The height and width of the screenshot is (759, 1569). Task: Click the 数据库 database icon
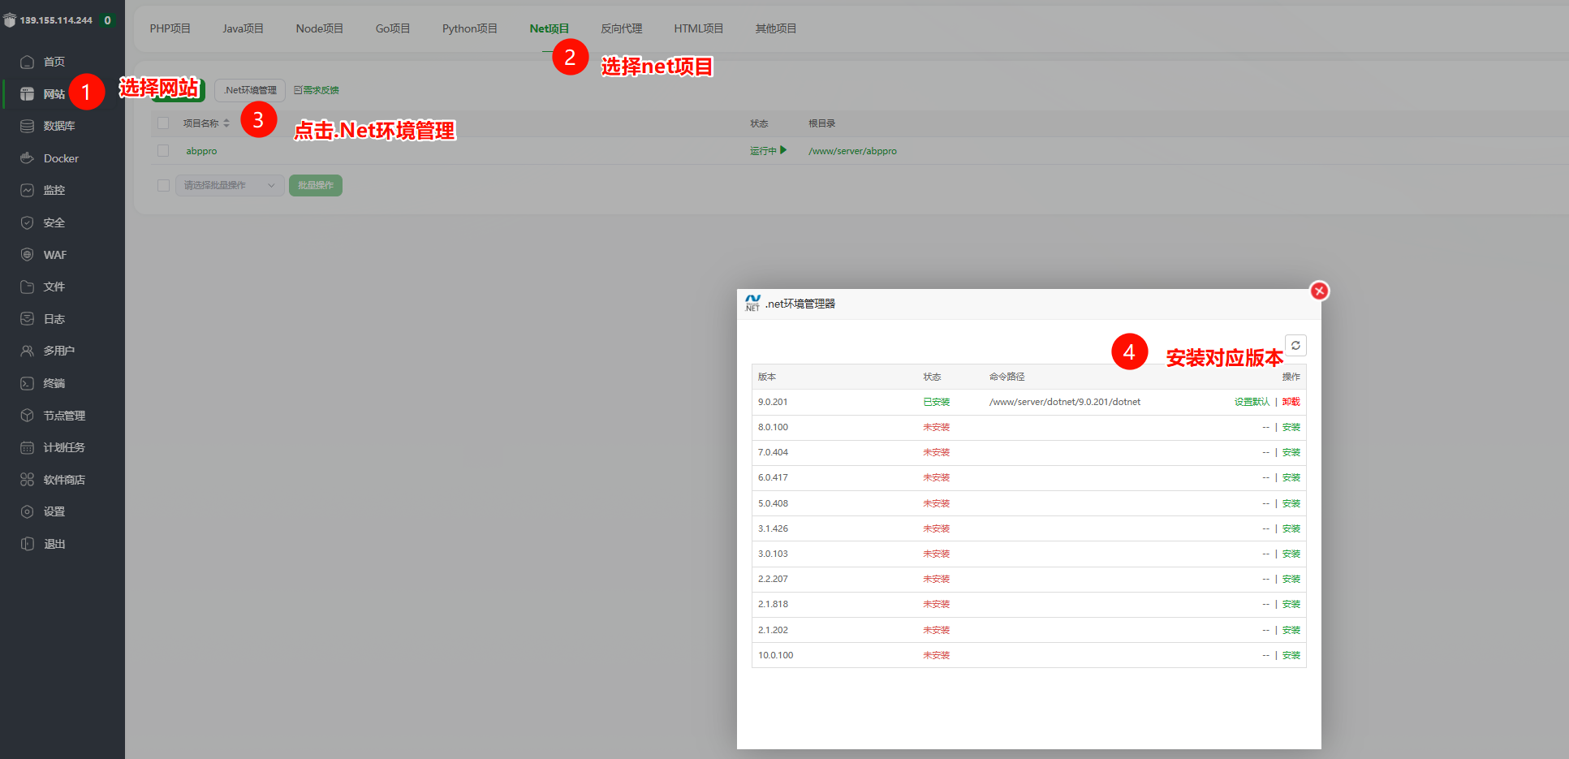pyautogui.click(x=27, y=126)
